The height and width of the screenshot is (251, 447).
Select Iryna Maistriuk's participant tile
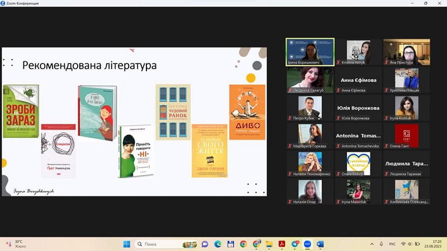coord(358,191)
